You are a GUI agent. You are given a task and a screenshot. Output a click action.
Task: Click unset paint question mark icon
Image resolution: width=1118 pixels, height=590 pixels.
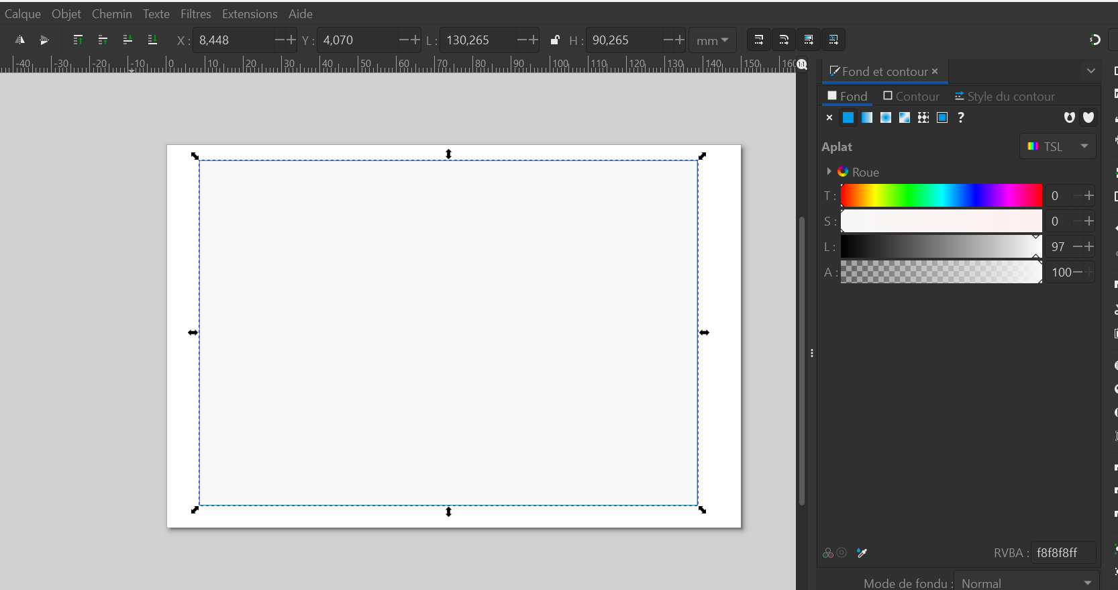pos(961,117)
